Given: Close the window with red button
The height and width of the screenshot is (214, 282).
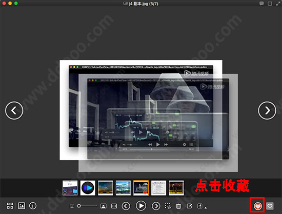Looking at the screenshot, I should pyautogui.click(x=4, y=3).
